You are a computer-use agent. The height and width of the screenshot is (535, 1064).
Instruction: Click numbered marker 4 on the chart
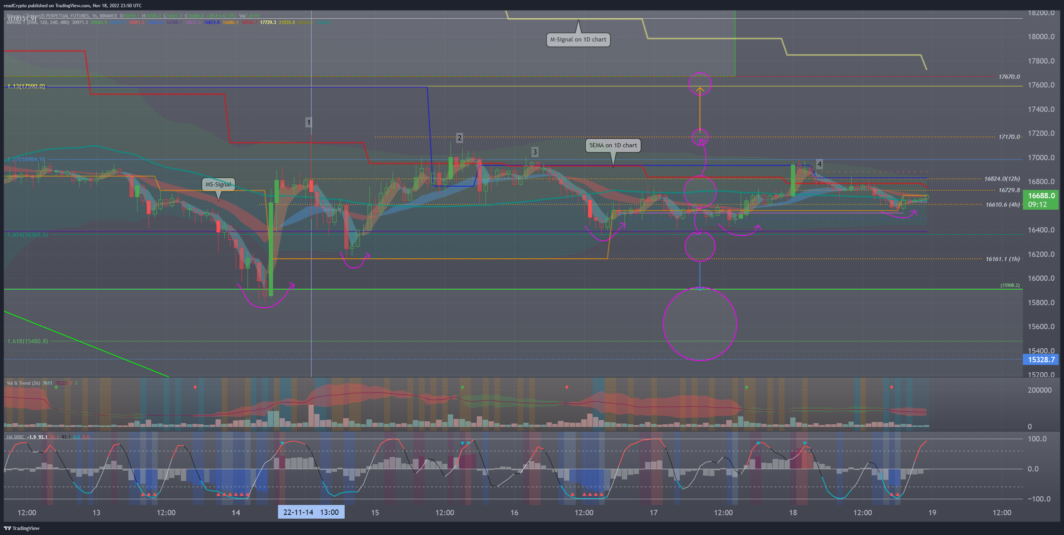pos(819,164)
